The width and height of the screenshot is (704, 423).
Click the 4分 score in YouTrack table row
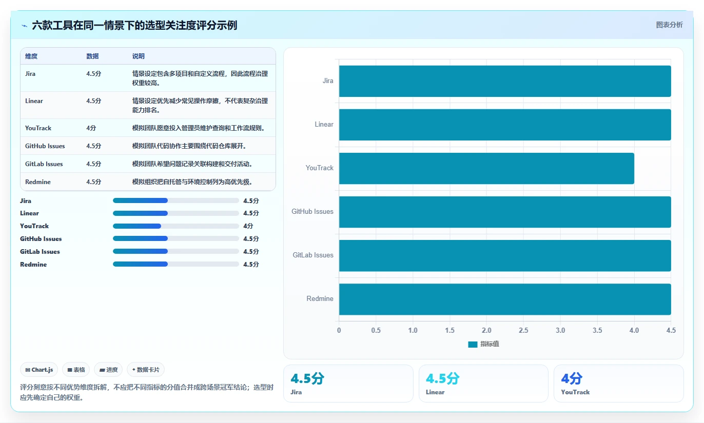point(91,128)
